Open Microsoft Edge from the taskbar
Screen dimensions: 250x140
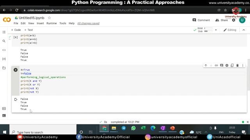pyautogui.click(x=153, y=128)
